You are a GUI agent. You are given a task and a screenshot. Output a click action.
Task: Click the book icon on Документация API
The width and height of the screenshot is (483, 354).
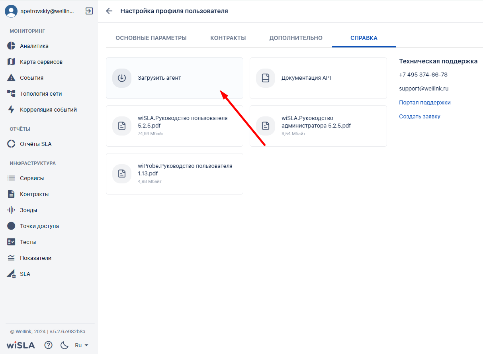[x=266, y=78]
